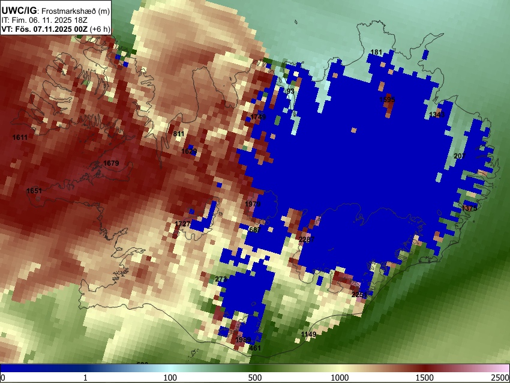Pick the 207 value on the east coast
510x383 pixels.
[x=460, y=156]
